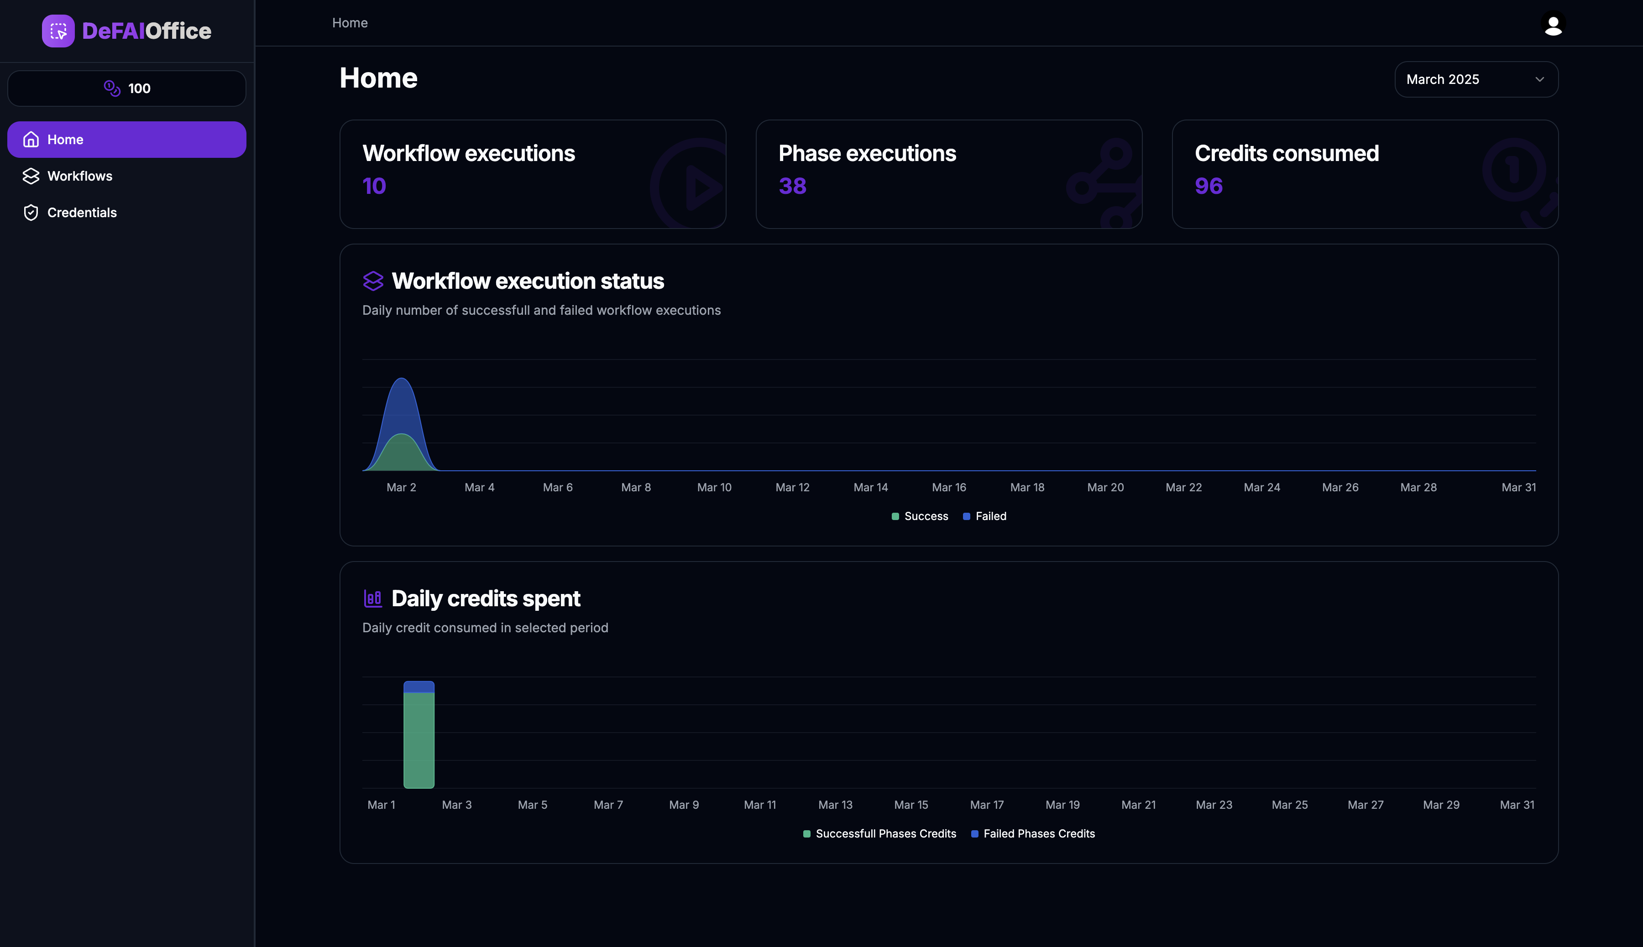1643x947 pixels.
Task: Click the credits coin icon in sidebar
Action: click(112, 88)
